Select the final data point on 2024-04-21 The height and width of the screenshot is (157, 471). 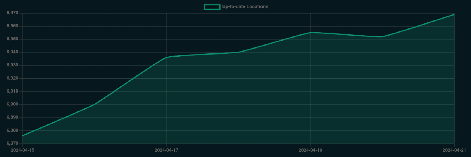click(454, 14)
